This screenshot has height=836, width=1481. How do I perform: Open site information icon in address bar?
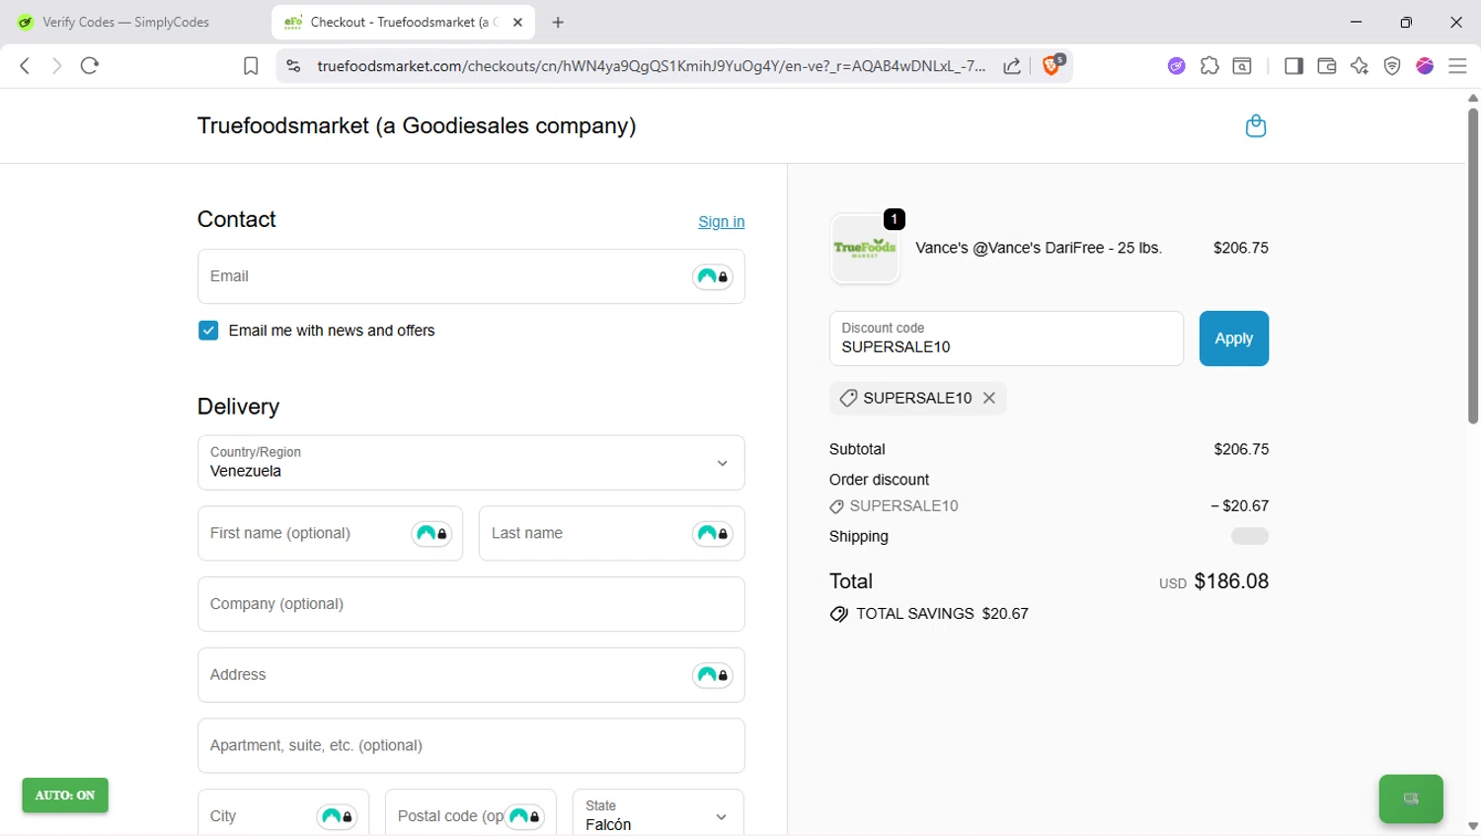tap(293, 66)
